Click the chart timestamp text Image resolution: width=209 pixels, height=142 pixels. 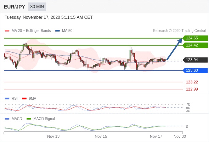(49, 17)
